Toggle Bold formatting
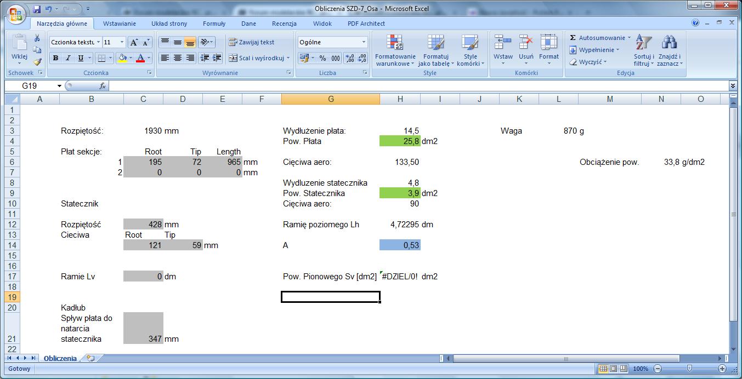Image resolution: width=742 pixels, height=379 pixels. coord(55,58)
